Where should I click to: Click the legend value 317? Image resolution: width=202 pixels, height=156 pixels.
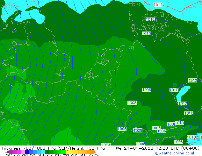click(x=91, y=155)
